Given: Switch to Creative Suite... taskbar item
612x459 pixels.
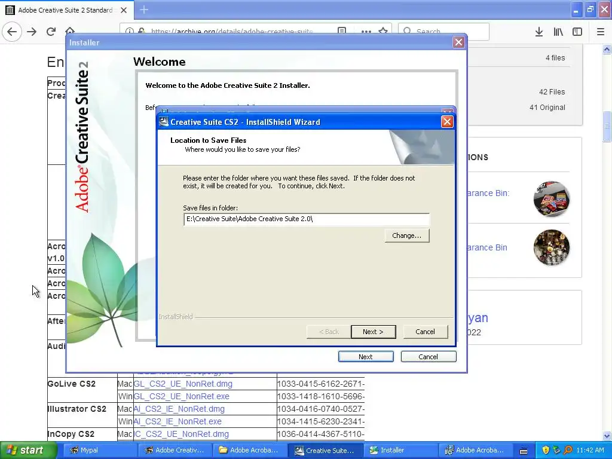Looking at the screenshot, I should [325, 450].
